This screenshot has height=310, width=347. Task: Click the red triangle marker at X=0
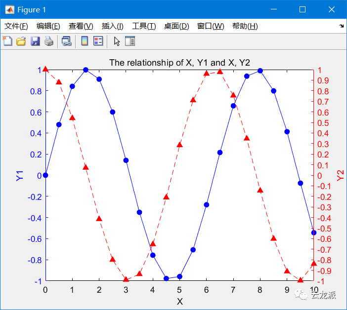(x=45, y=69)
